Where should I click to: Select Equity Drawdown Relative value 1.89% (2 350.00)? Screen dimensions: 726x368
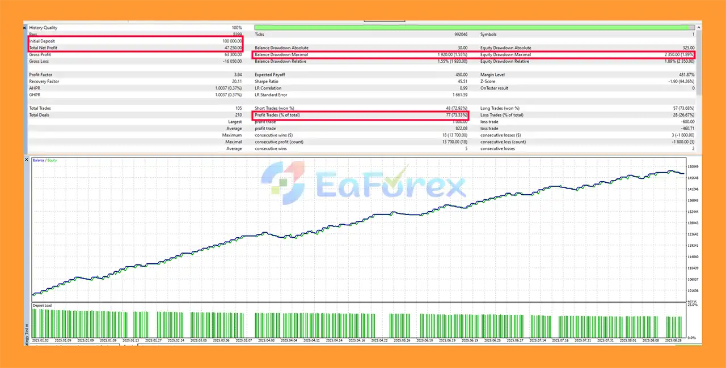pyautogui.click(x=678, y=61)
